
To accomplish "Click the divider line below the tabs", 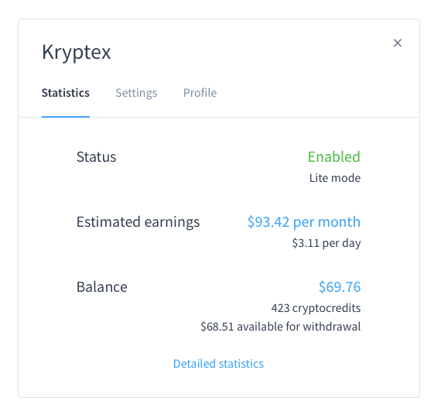I will pyautogui.click(x=219, y=117).
